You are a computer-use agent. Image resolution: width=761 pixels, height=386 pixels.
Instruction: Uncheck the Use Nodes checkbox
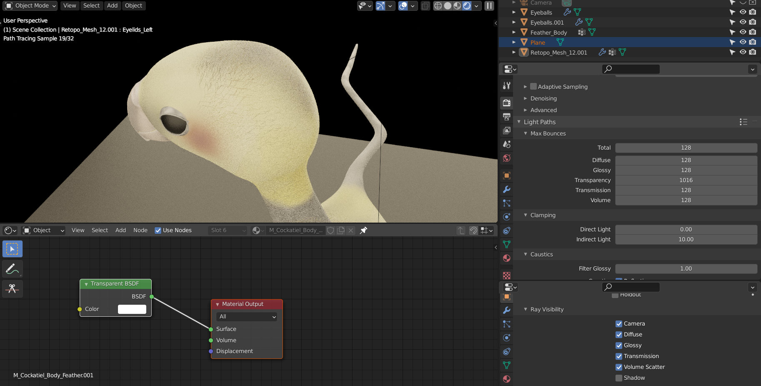(x=158, y=231)
